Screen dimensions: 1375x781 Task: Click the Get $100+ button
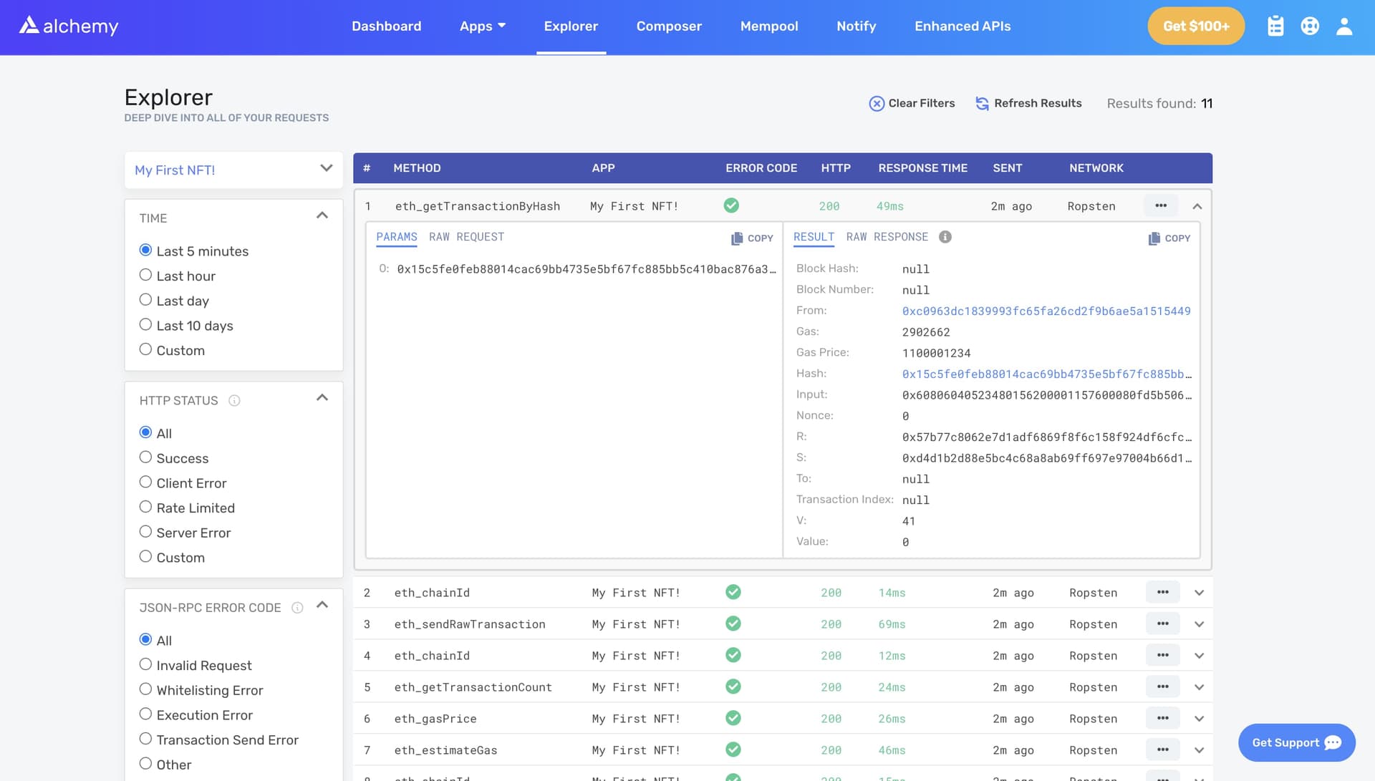[1195, 26]
